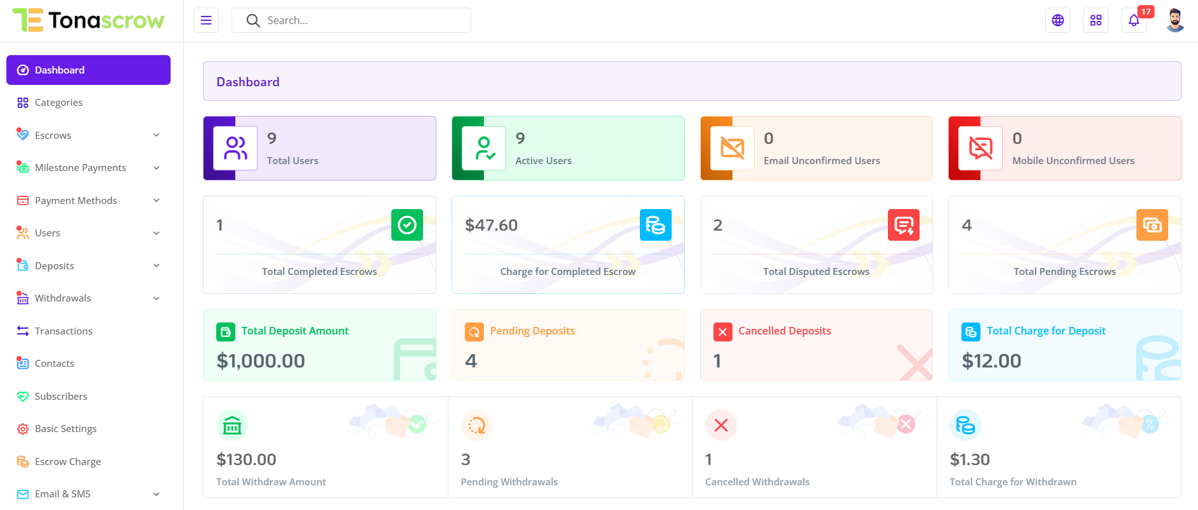The image size is (1198, 510).
Task: Expand the Payment Methods sidebar menu
Action: (88, 200)
